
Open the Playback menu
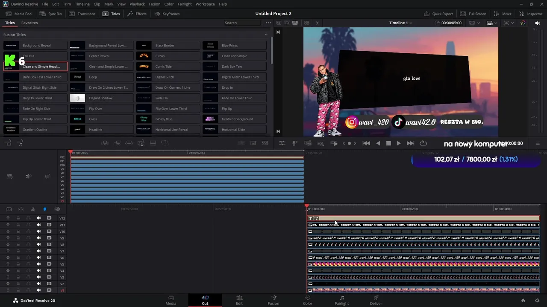coord(137,4)
